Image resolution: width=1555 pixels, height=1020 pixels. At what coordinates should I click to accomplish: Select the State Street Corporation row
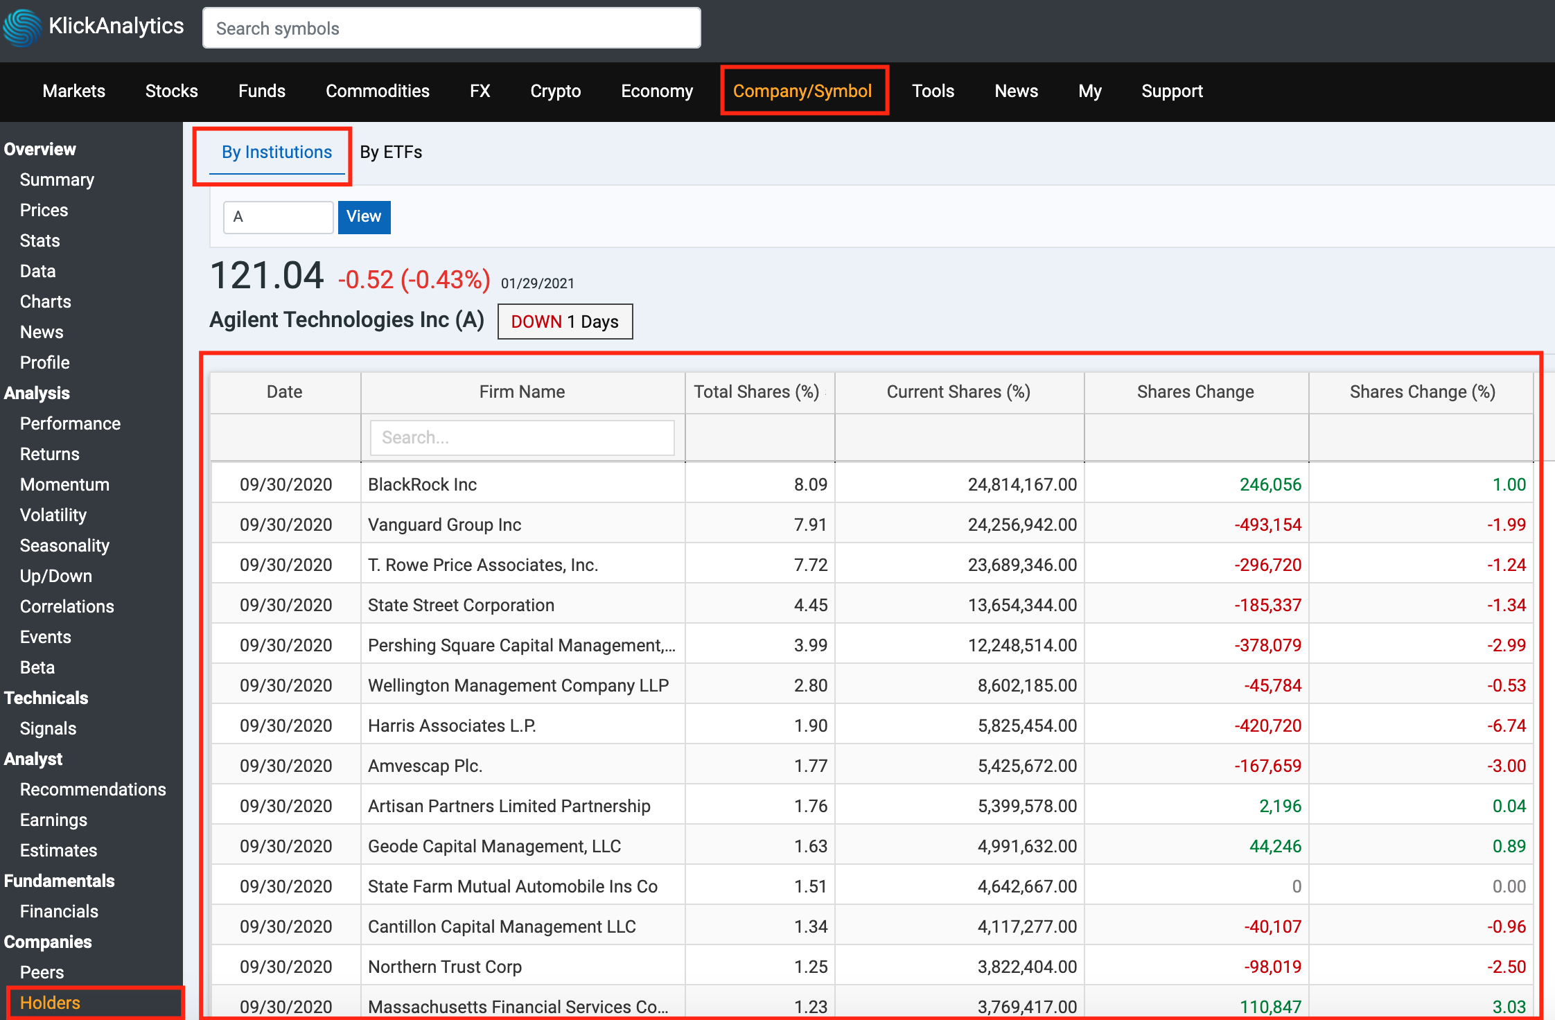click(872, 605)
